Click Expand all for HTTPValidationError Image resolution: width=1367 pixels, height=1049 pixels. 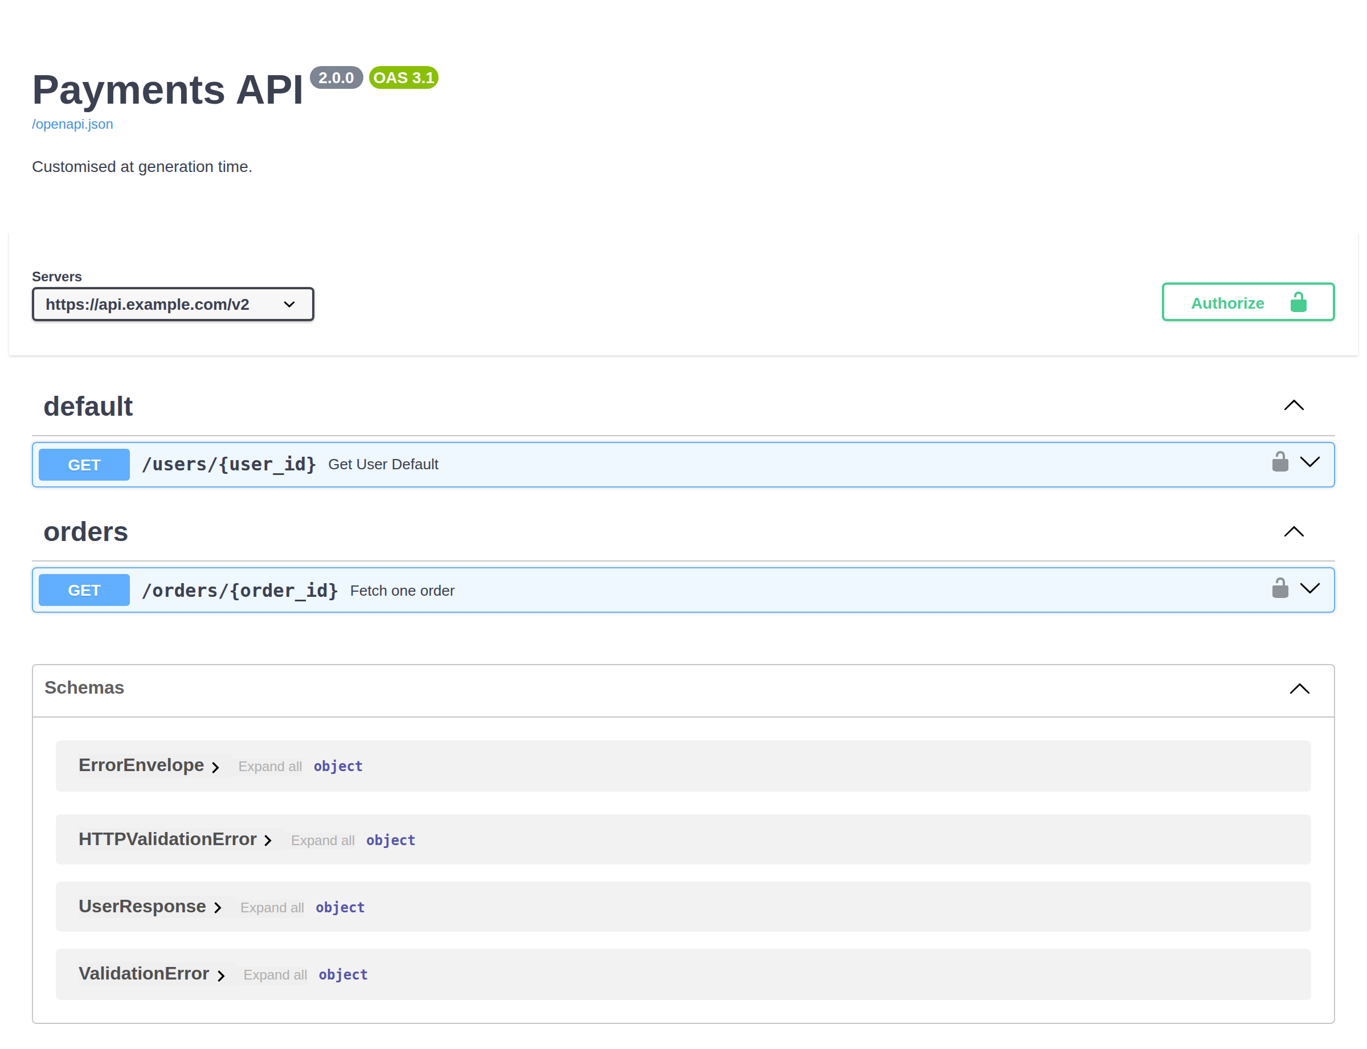pos(322,841)
